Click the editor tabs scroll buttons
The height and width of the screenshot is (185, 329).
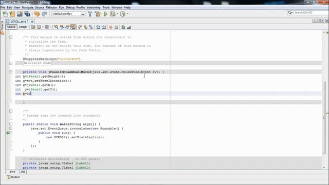(x=316, y=21)
